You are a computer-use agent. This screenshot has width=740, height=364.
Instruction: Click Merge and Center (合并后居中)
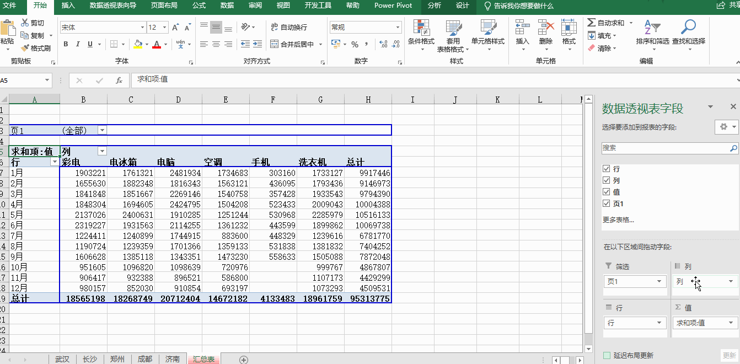pos(292,44)
